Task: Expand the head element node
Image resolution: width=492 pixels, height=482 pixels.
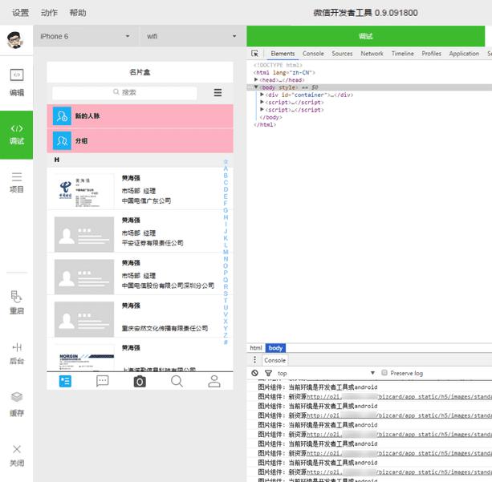Action: [256, 79]
